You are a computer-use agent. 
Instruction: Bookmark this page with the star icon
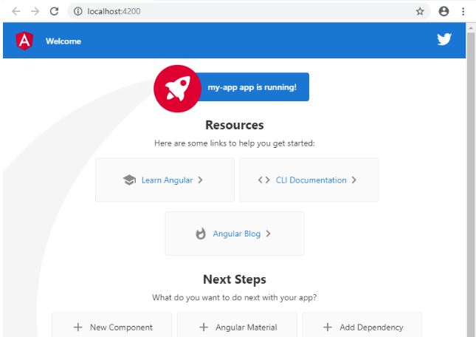click(420, 12)
